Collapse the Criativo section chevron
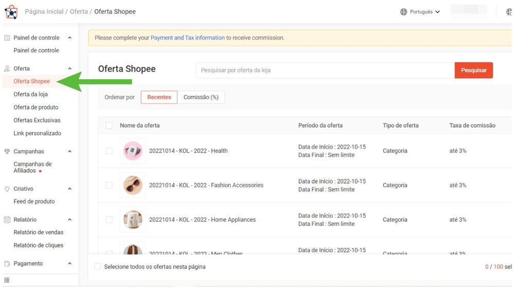The width and height of the screenshot is (514, 289). pyautogui.click(x=70, y=189)
